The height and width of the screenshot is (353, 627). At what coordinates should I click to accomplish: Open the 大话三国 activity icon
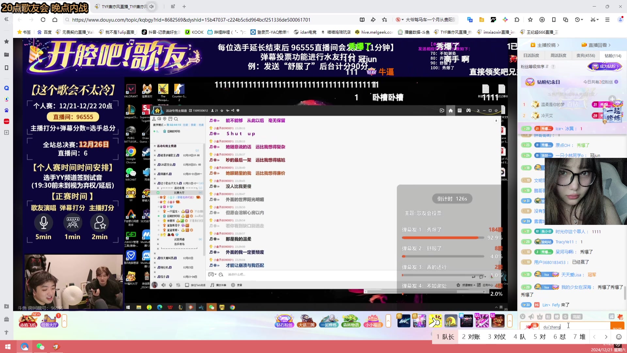306,321
